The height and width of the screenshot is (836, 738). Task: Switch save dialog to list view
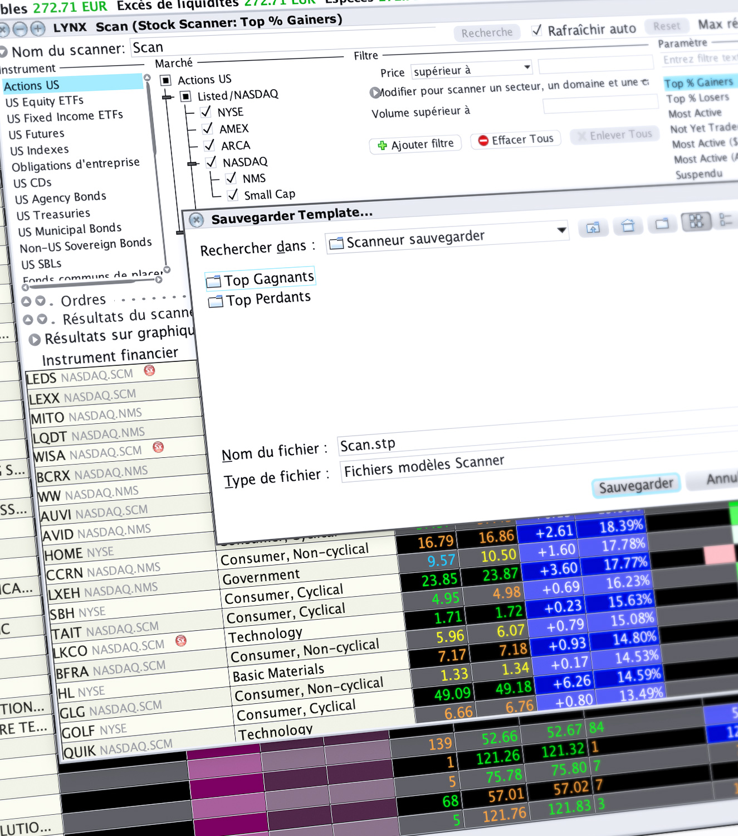point(726,220)
